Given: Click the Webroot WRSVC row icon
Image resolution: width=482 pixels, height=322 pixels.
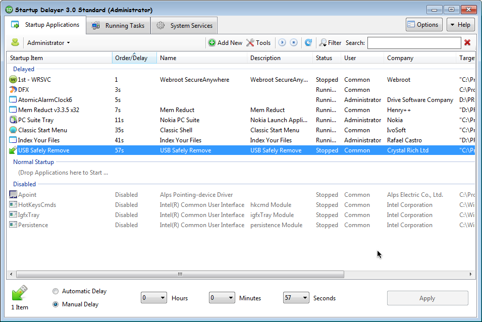Looking at the screenshot, I should [x=13, y=80].
